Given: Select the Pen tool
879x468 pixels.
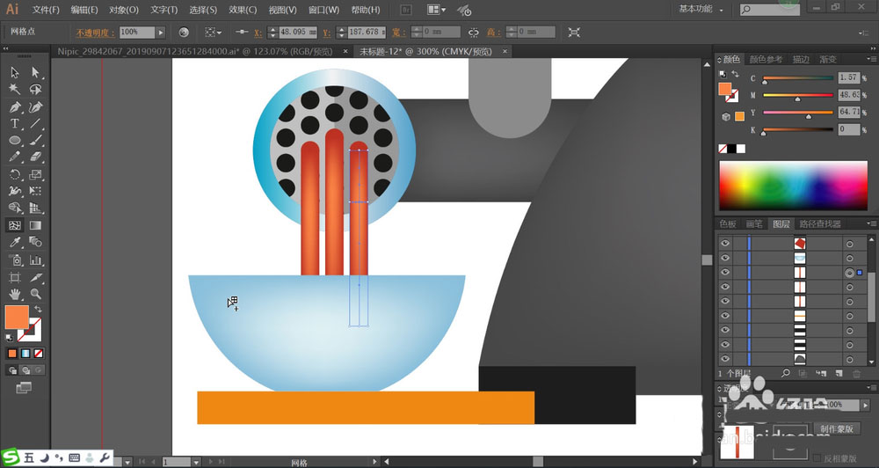Looking at the screenshot, I should (x=15, y=106).
